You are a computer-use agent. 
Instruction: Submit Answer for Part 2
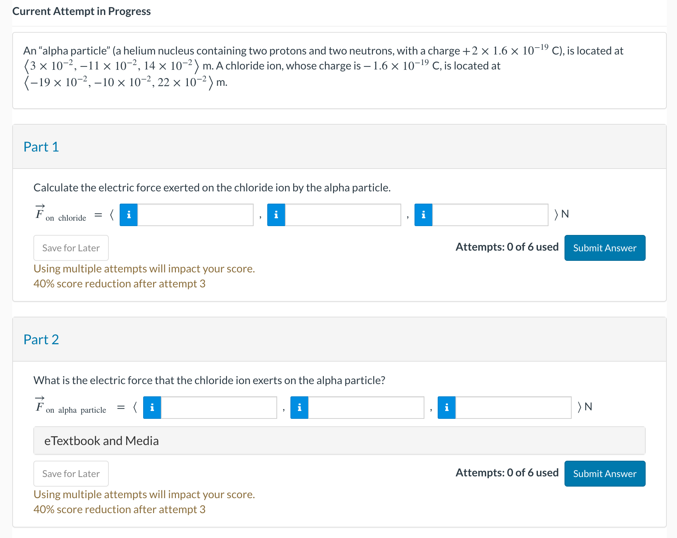(604, 474)
